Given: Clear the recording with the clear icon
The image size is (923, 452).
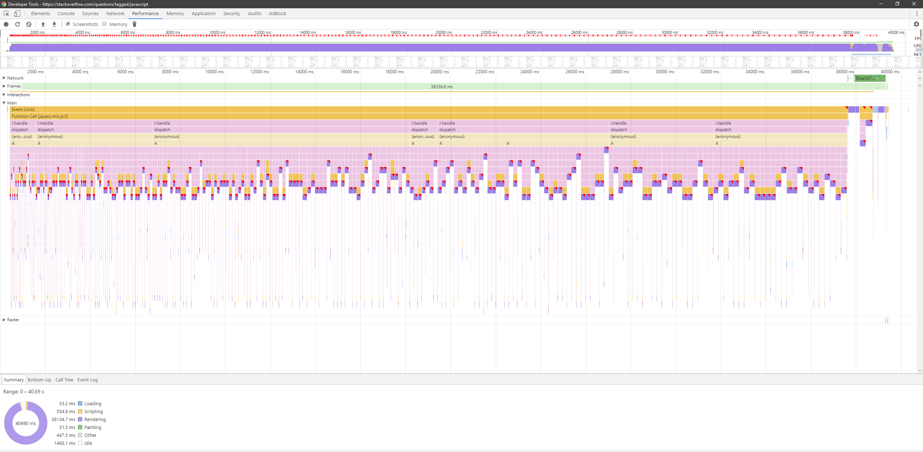Looking at the screenshot, I should tap(29, 24).
